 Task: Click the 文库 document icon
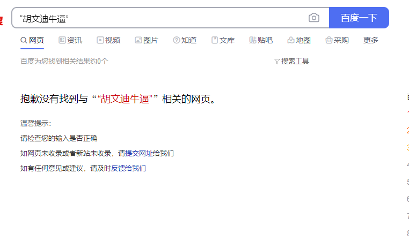214,40
